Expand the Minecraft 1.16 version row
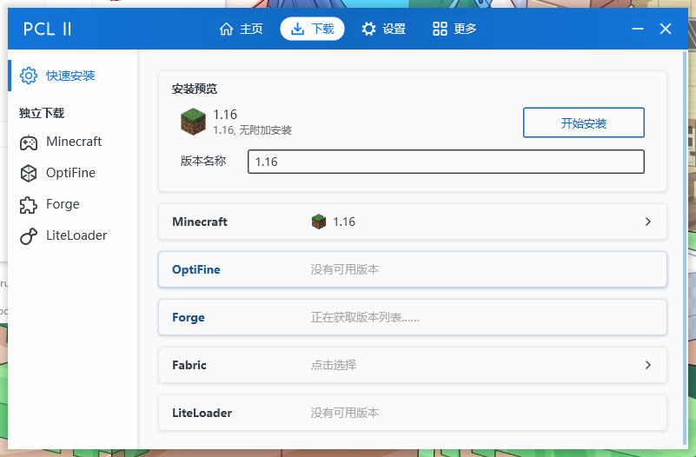This screenshot has height=457, width=696. (x=413, y=222)
